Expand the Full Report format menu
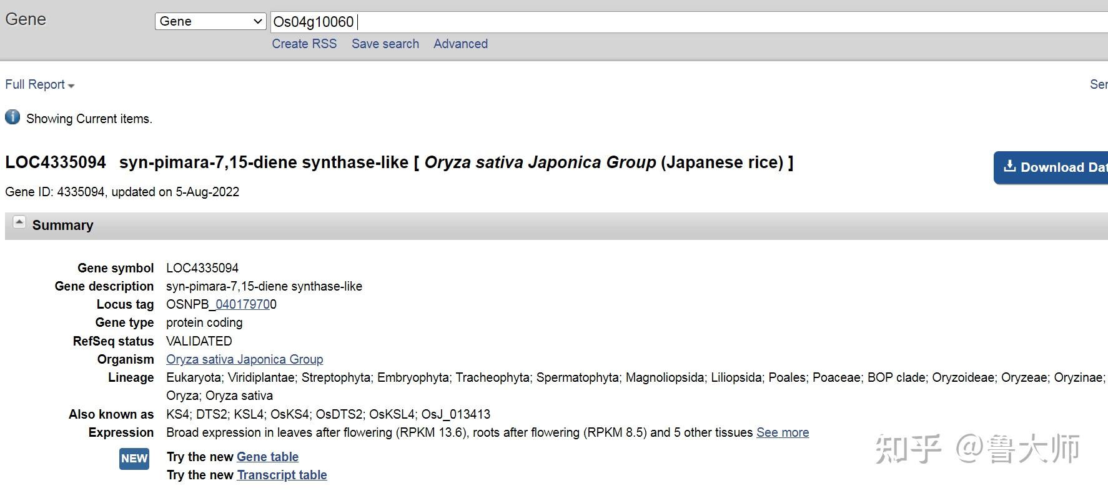This screenshot has height=493, width=1108. pos(39,84)
